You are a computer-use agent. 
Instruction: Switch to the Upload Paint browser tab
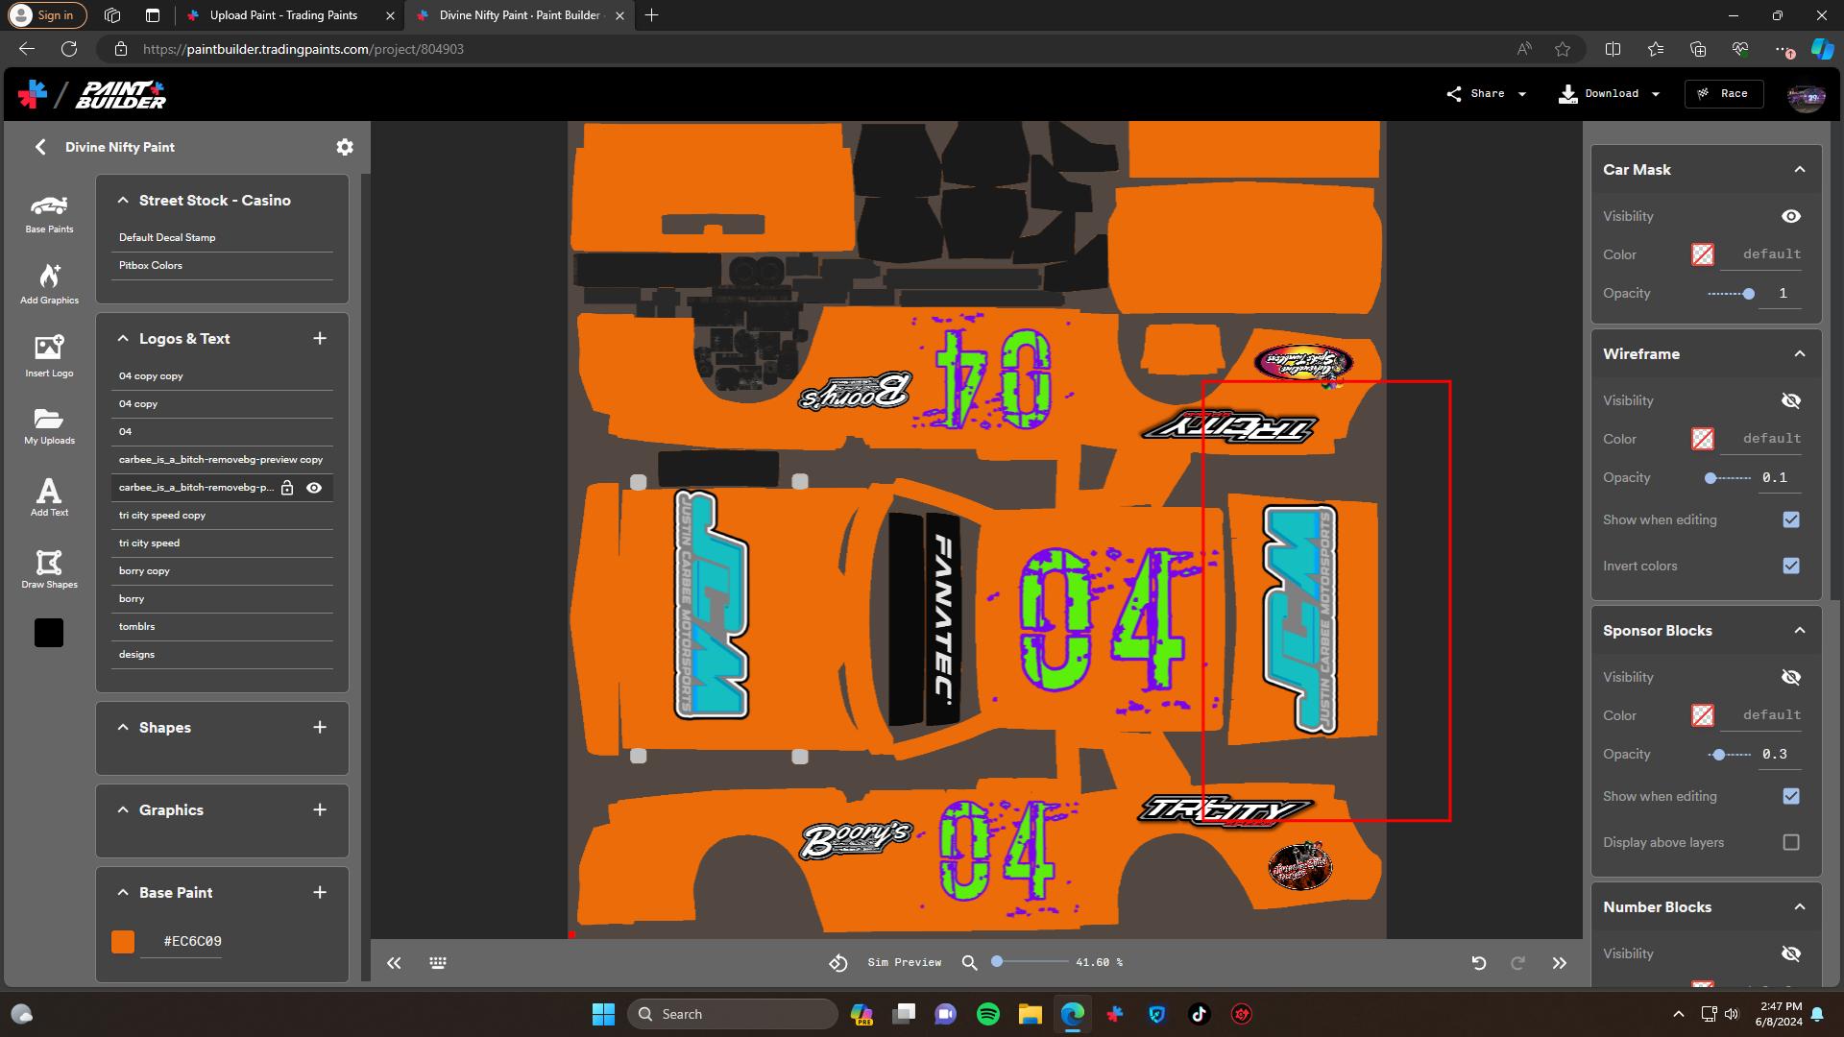coord(283,15)
